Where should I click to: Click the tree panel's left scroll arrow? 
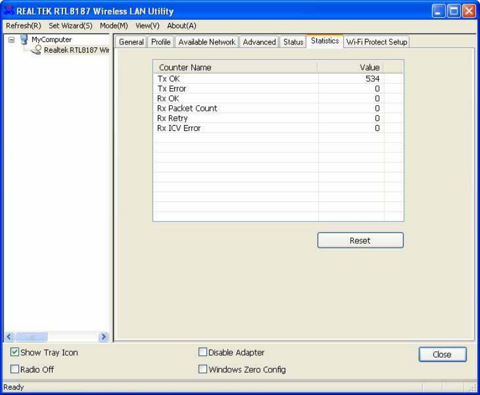[9, 337]
